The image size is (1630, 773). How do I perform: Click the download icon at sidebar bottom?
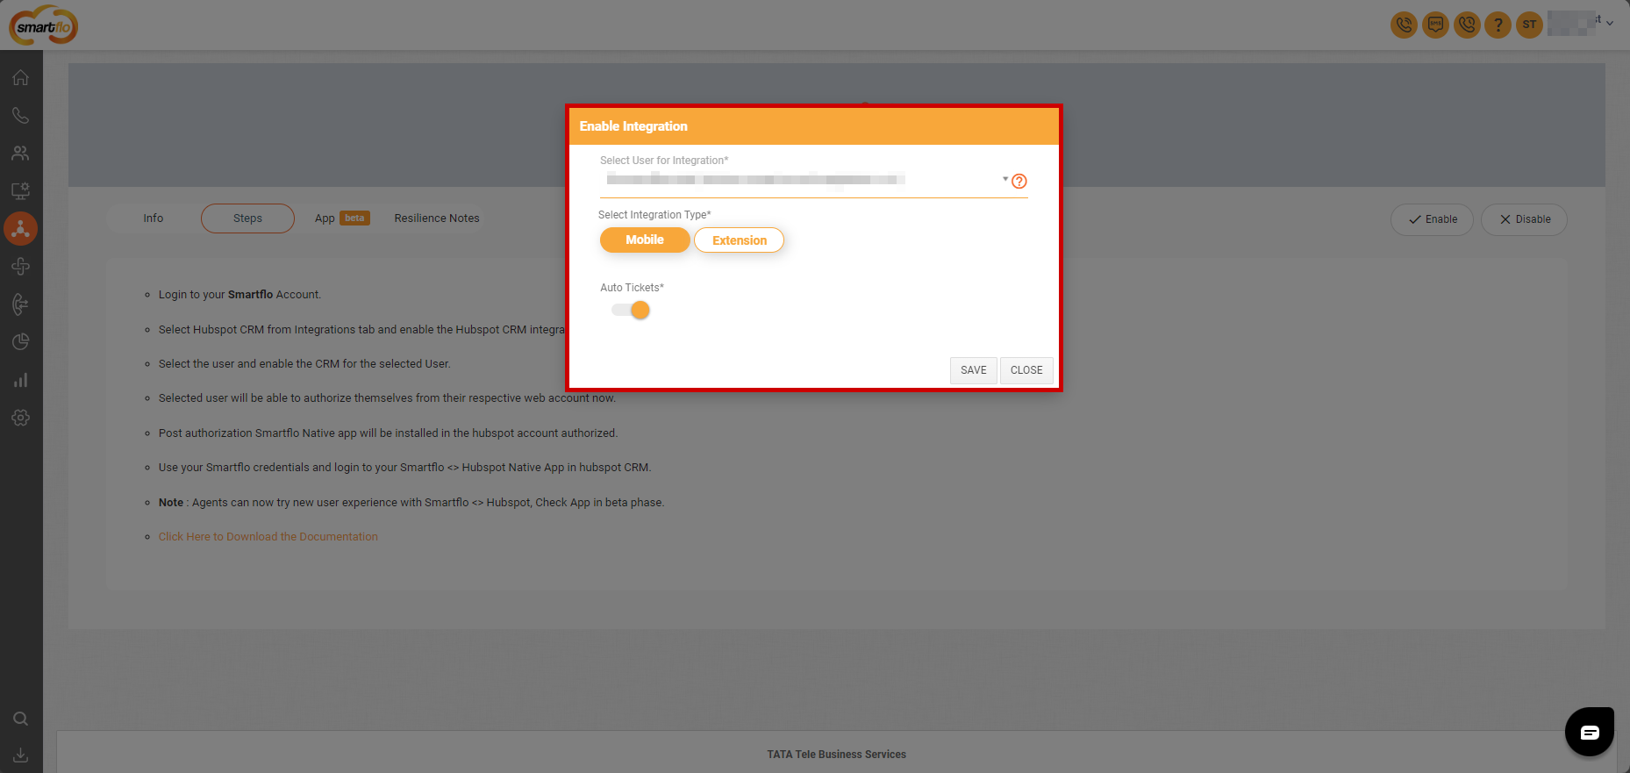21,755
